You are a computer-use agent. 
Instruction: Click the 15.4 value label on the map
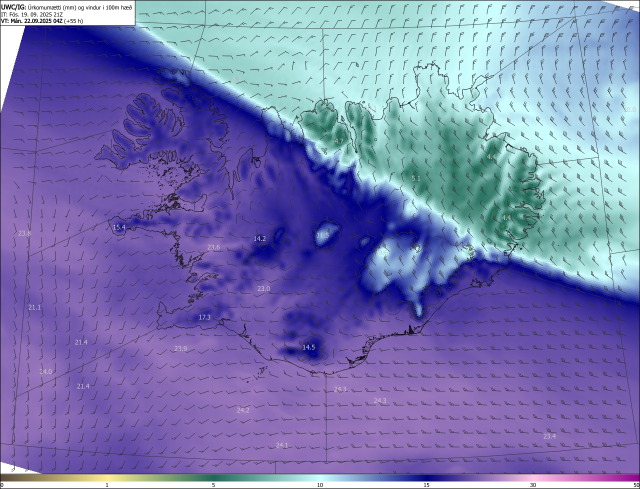tap(119, 227)
